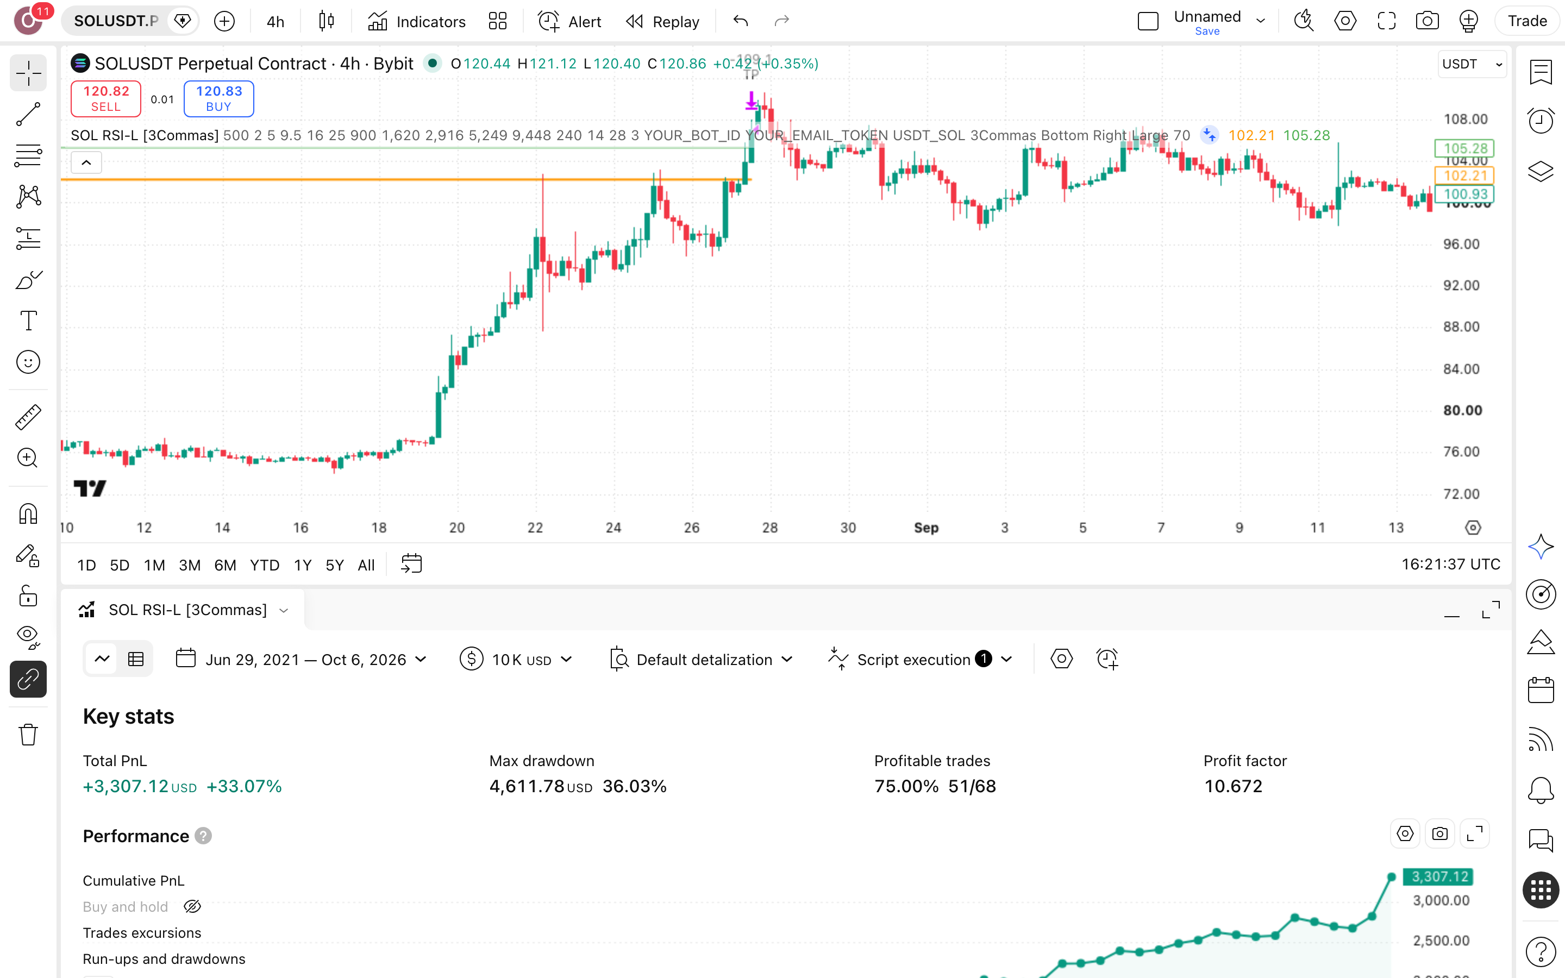This screenshot has width=1565, height=978.
Task: Open the emoji and stickers tool
Action: pos(28,362)
